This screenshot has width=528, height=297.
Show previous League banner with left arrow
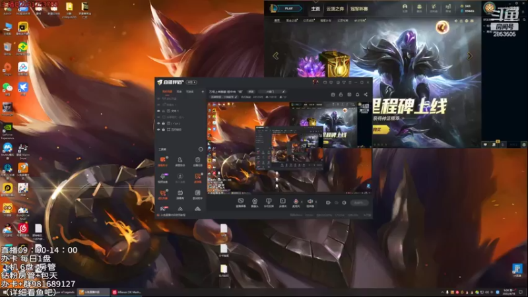coord(275,56)
